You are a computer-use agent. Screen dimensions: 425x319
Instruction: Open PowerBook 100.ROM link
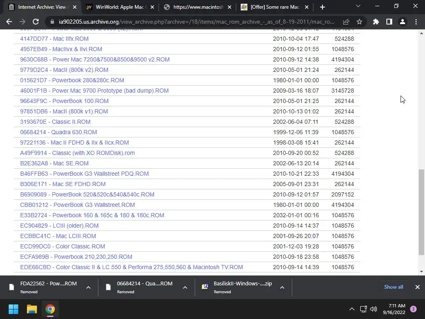tap(64, 101)
